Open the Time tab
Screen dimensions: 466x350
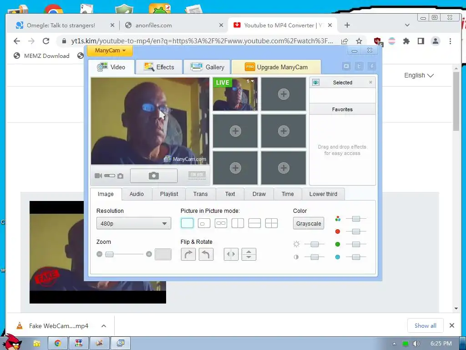(288, 194)
